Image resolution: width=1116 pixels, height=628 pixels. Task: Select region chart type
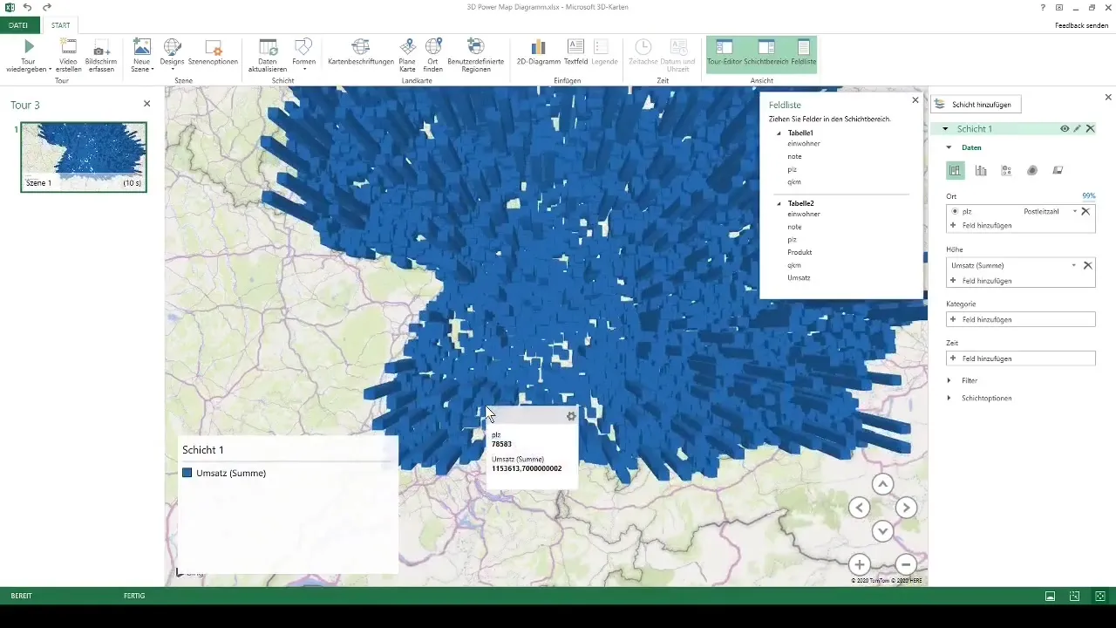click(x=1058, y=170)
